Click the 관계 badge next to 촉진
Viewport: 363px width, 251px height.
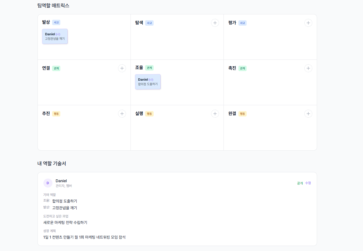click(x=242, y=68)
